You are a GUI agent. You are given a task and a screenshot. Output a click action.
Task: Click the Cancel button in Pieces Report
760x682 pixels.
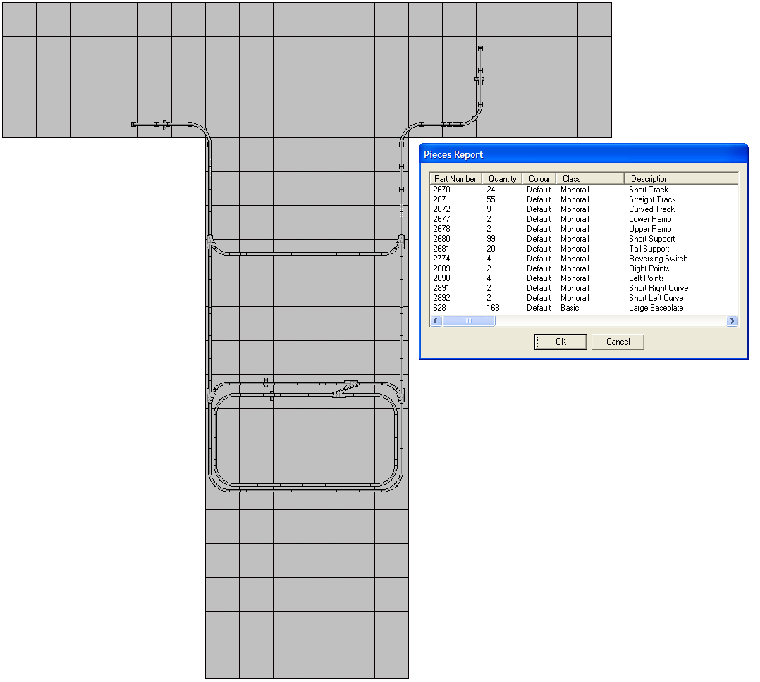pyautogui.click(x=618, y=342)
